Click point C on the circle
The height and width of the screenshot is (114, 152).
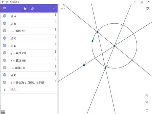[98, 32]
